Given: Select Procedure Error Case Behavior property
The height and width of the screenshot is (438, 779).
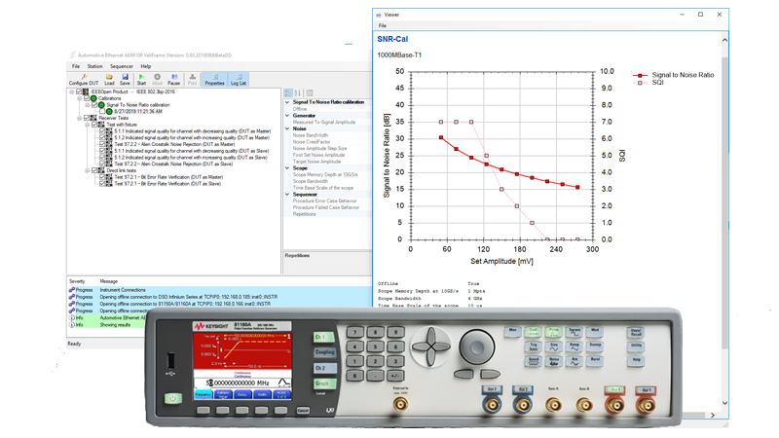Looking at the screenshot, I should [328, 201].
